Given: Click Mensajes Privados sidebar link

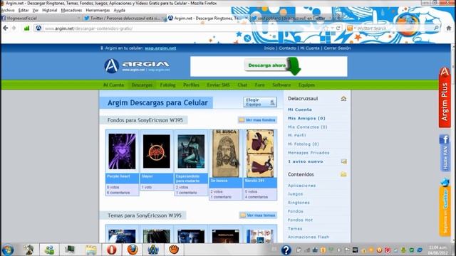Looking at the screenshot, I should pos(309,153).
